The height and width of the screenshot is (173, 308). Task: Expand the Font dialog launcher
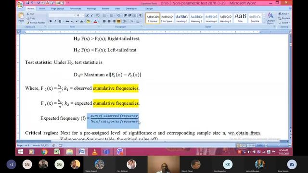(x=99, y=27)
